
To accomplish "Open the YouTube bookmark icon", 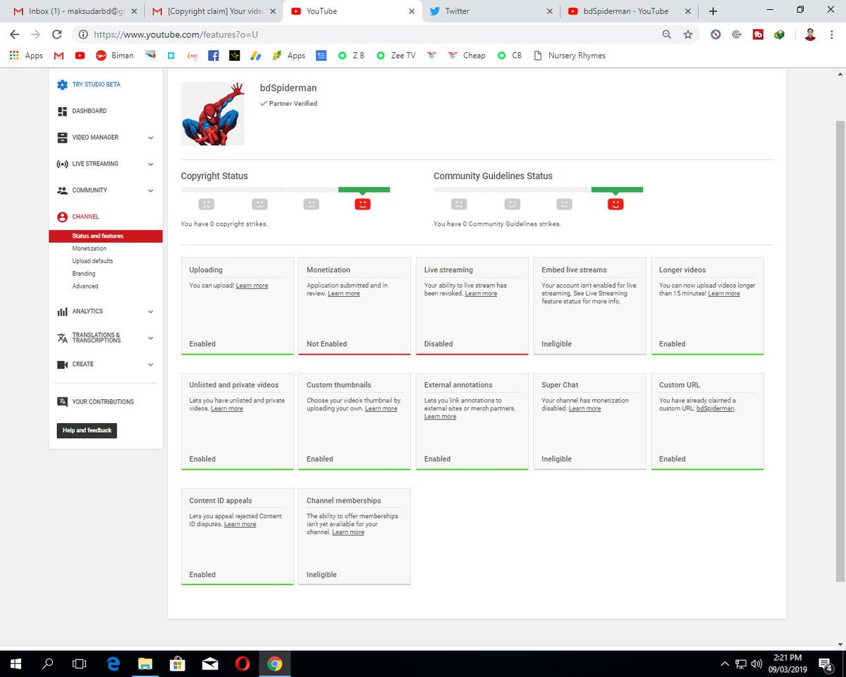I will (80, 56).
